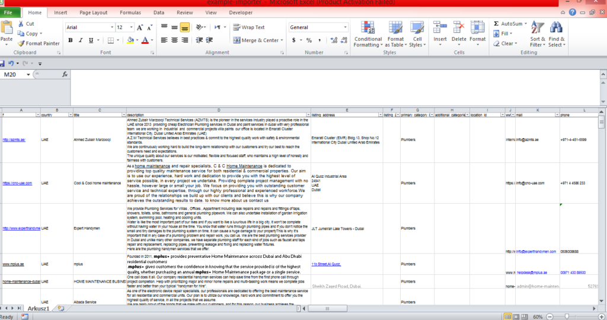This screenshot has height=320, width=607.
Task: Click the Insert Function fx icon
Action: (65, 74)
